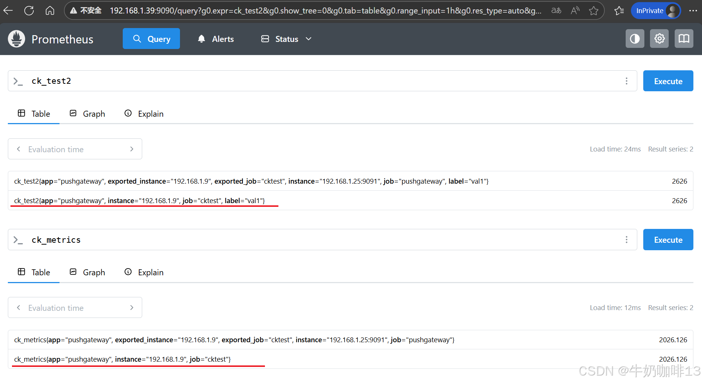Image resolution: width=702 pixels, height=383 pixels.
Task: Open browser settings and more menu
Action: pyautogui.click(x=693, y=10)
